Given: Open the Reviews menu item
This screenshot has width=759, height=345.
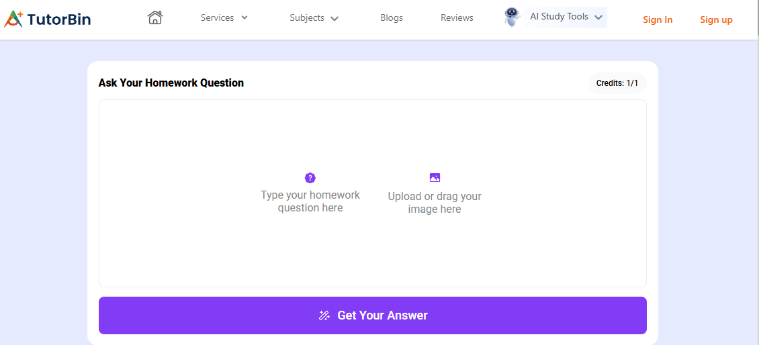Looking at the screenshot, I should coord(457,18).
